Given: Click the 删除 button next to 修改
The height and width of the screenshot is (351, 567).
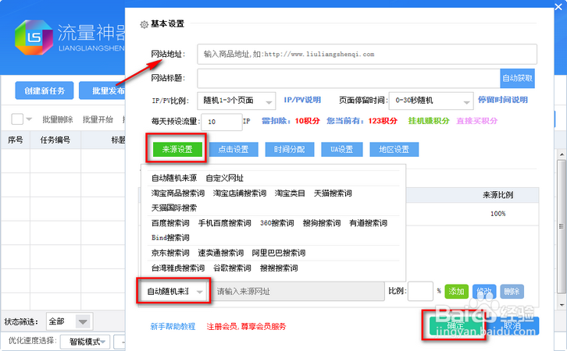Looking at the screenshot, I should (512, 291).
